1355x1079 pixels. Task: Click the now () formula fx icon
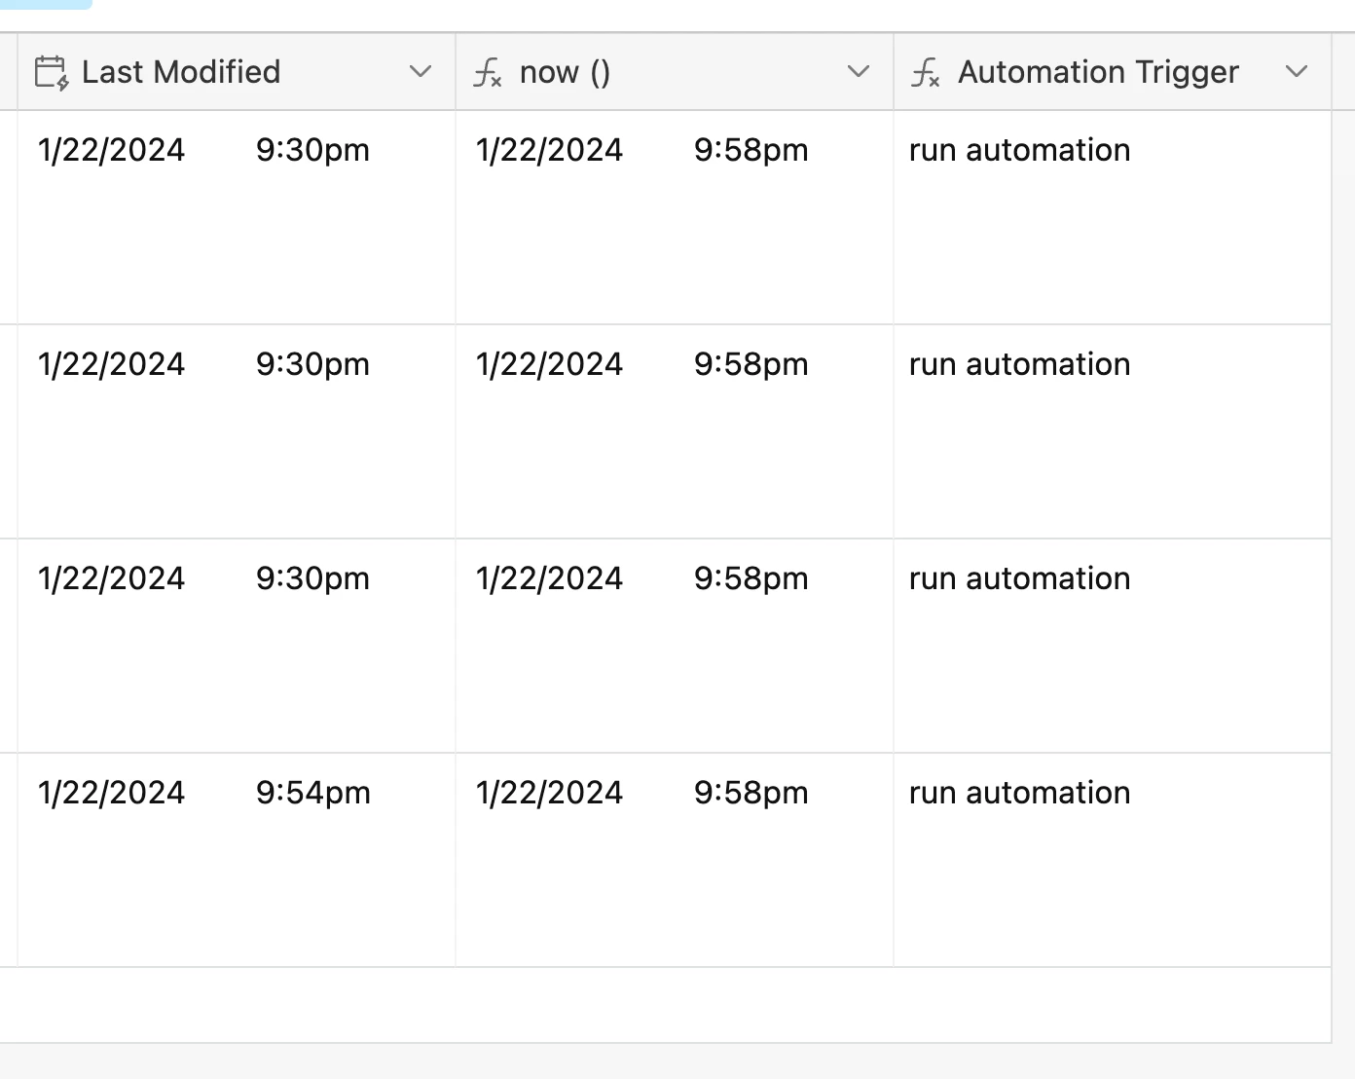click(x=488, y=72)
